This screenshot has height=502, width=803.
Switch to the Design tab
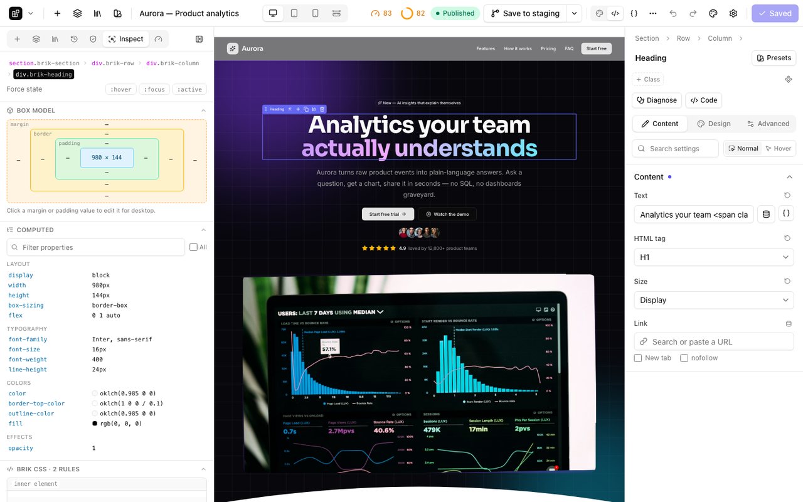tap(714, 124)
